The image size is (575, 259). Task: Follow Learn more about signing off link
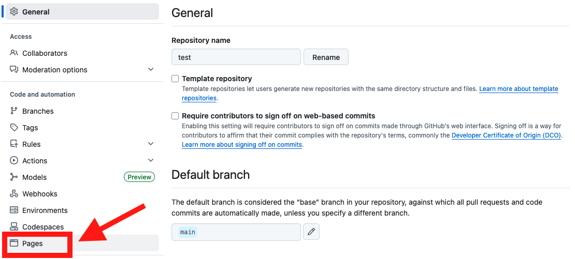click(241, 145)
